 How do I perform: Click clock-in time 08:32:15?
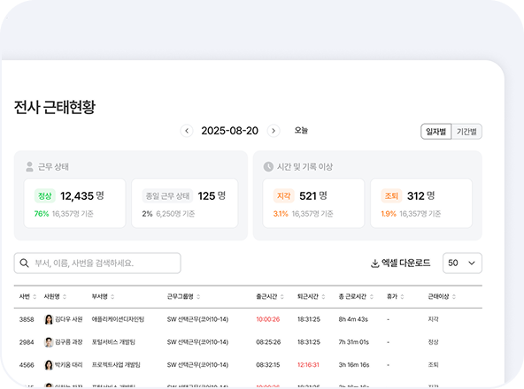(268, 365)
